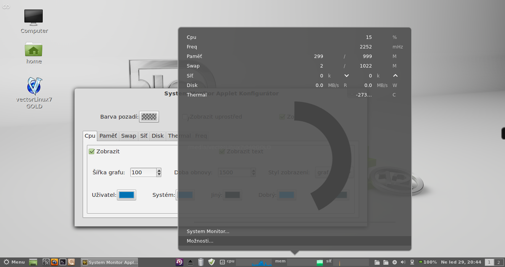This screenshot has height=267, width=505.
Task: Open the home folder desktop icon
Action: click(34, 53)
